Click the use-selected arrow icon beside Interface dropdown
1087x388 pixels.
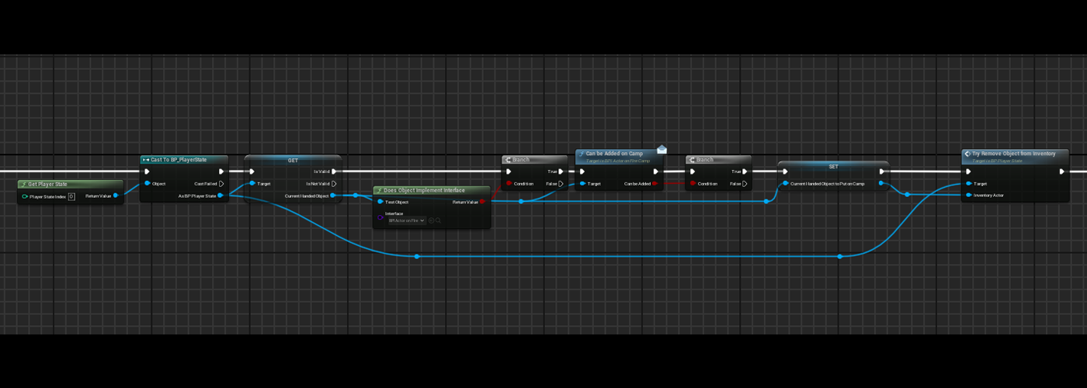pos(431,220)
